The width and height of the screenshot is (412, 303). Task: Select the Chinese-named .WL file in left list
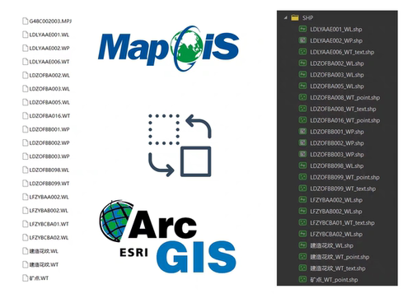44,251
